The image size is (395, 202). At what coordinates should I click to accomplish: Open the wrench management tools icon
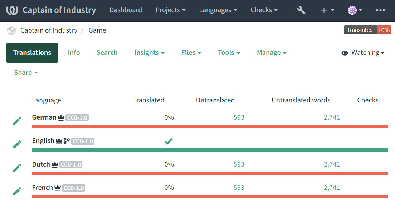(301, 10)
